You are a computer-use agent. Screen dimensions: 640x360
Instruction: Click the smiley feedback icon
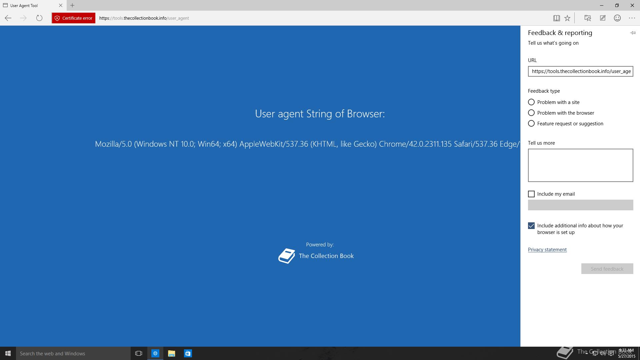617,18
